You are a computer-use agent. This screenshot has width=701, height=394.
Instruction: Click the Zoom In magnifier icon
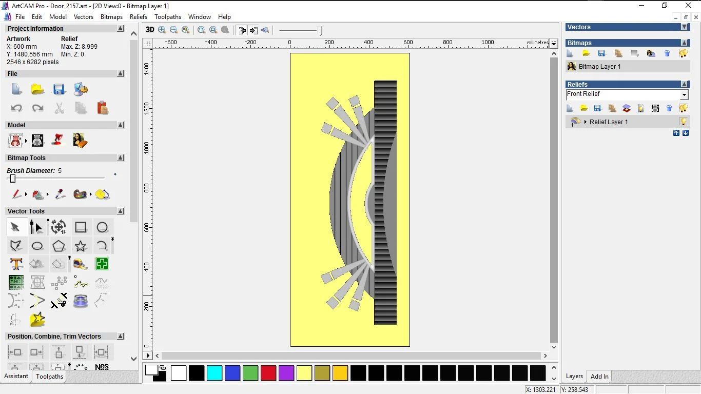[162, 30]
